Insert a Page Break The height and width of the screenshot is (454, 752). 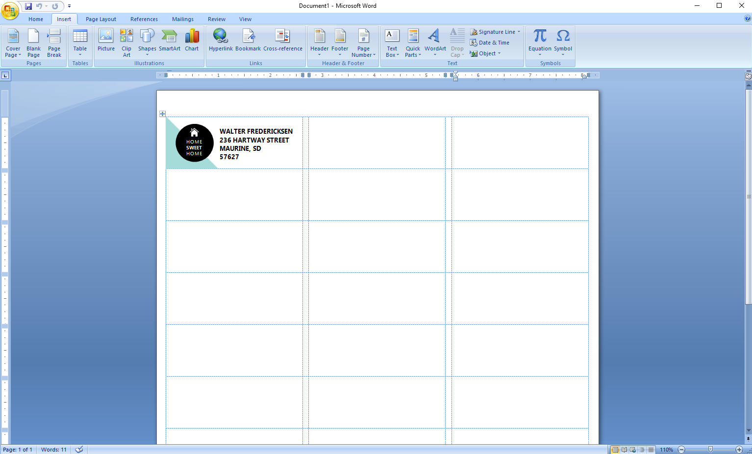click(x=54, y=42)
